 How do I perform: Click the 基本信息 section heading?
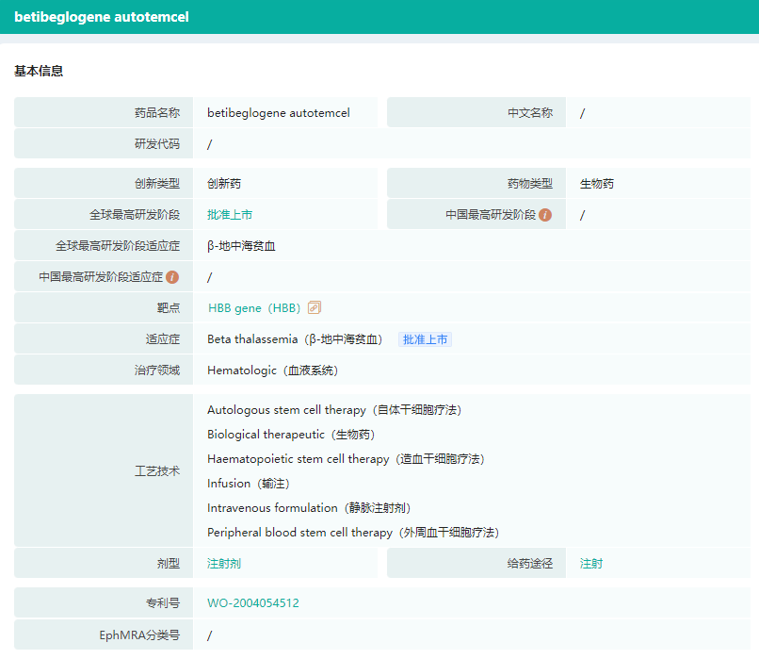tap(39, 71)
